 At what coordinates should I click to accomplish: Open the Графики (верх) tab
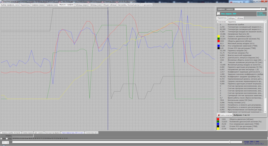pos(38,5)
